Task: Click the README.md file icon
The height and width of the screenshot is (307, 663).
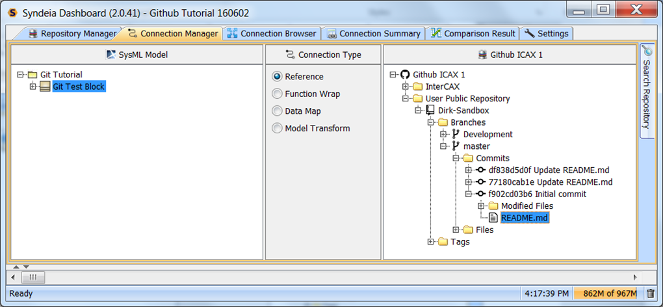Action: 493,218
